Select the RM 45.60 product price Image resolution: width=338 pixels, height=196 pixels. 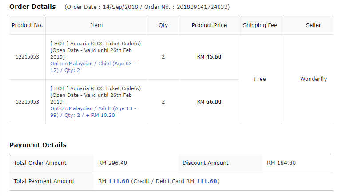coord(209,57)
